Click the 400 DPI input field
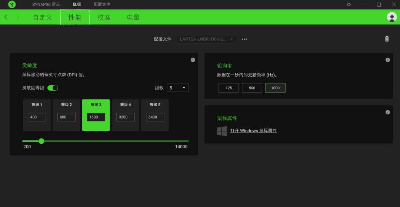Screen dimensions: 400x207 (x=37, y=117)
